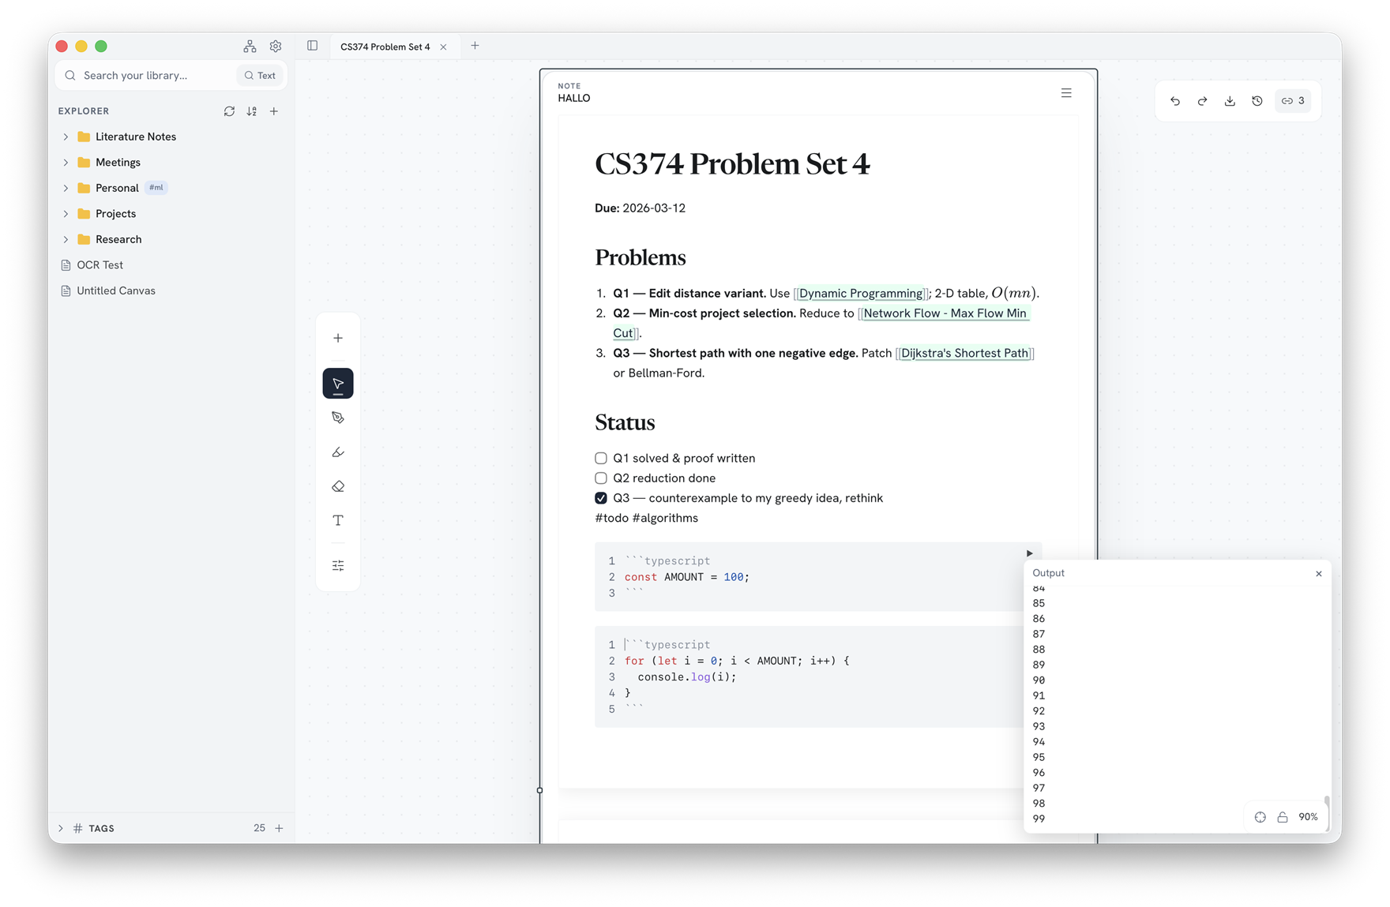Click the #todo tag
Viewport: 1390px width, 907px height.
coord(611,518)
